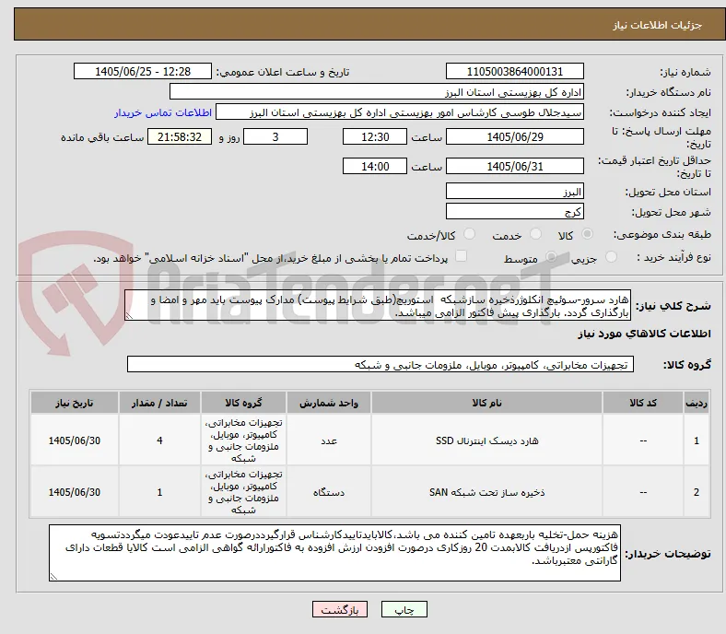726x634 pixels.
Task: Click item name هارد دیسک اینترنال SSD
Action: click(486, 440)
